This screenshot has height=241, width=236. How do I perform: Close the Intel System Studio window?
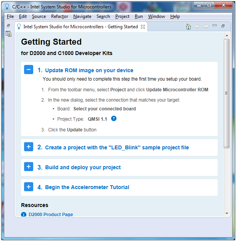[223, 5]
